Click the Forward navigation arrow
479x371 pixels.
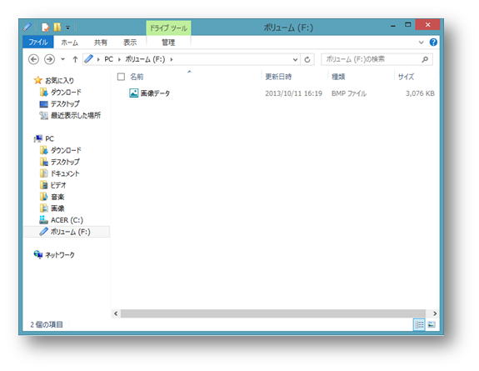(x=49, y=59)
